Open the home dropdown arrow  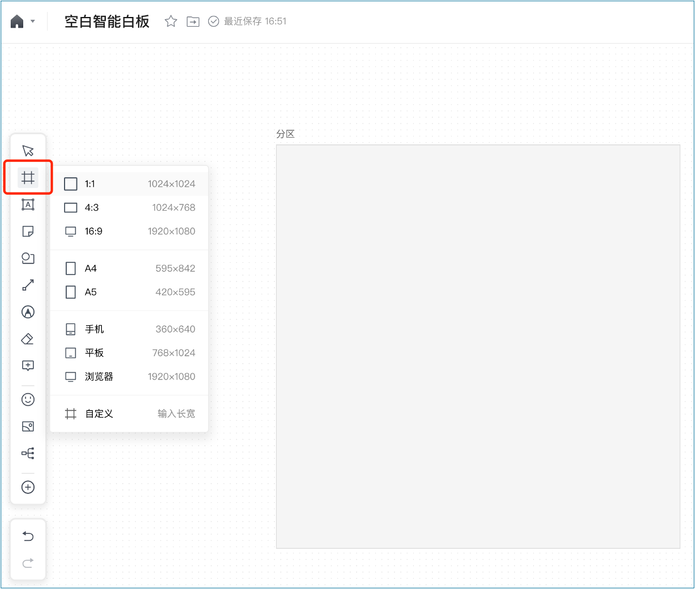click(x=33, y=22)
